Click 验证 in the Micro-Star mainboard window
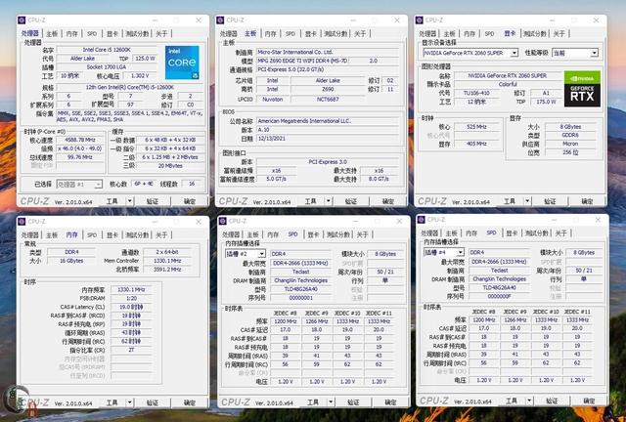The image size is (626, 422). tap(351, 201)
